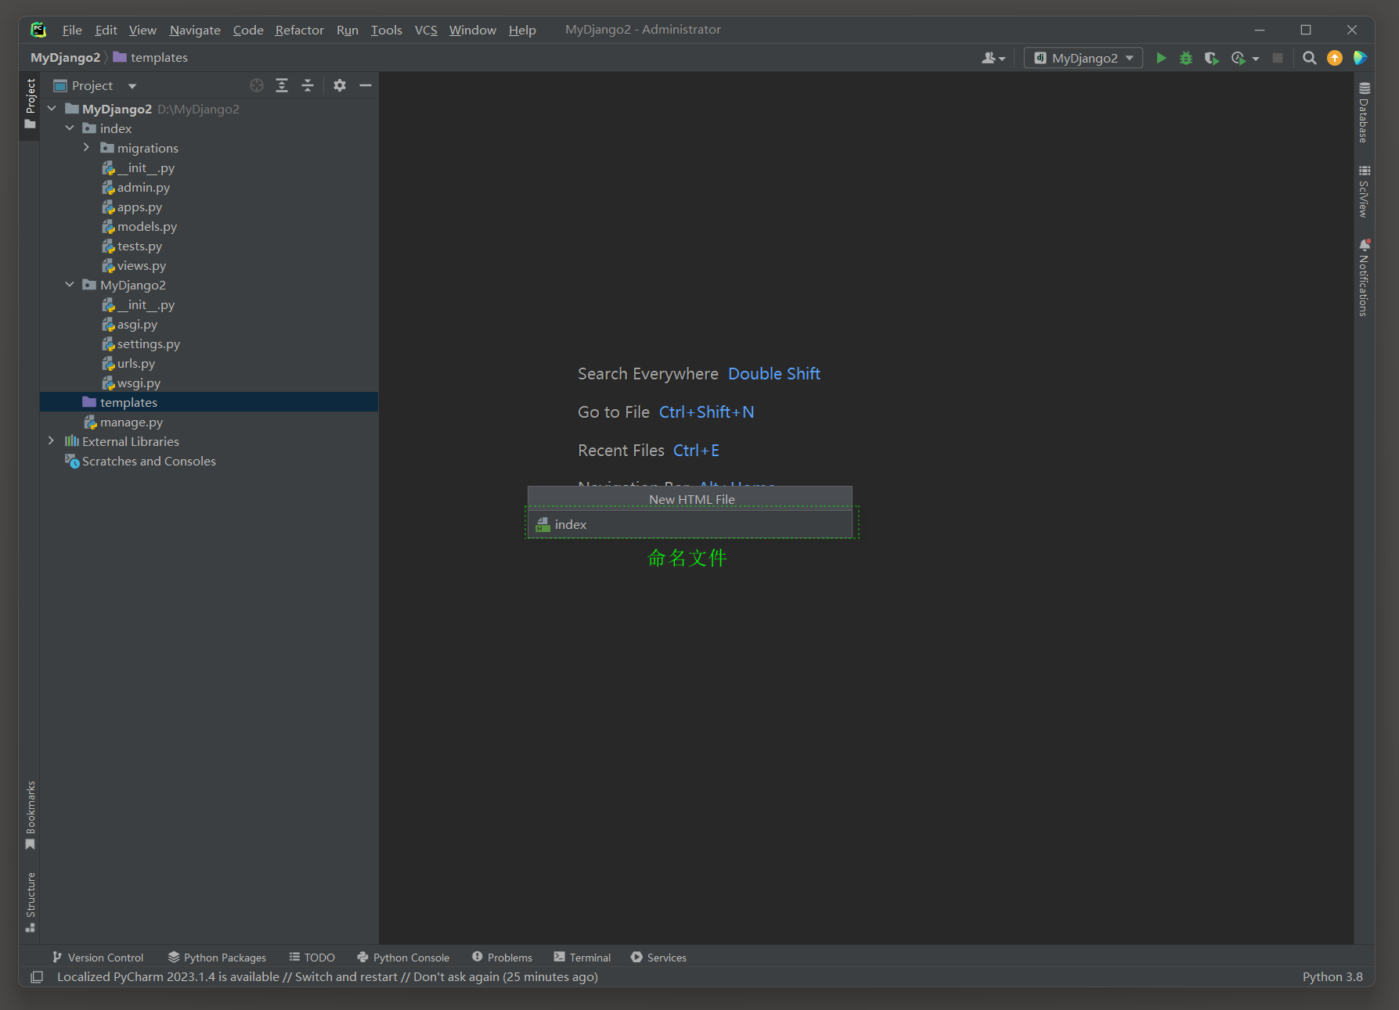Image resolution: width=1399 pixels, height=1010 pixels.
Task: Click MyDjango2 breadcrumb in navigation bar
Action: click(65, 58)
